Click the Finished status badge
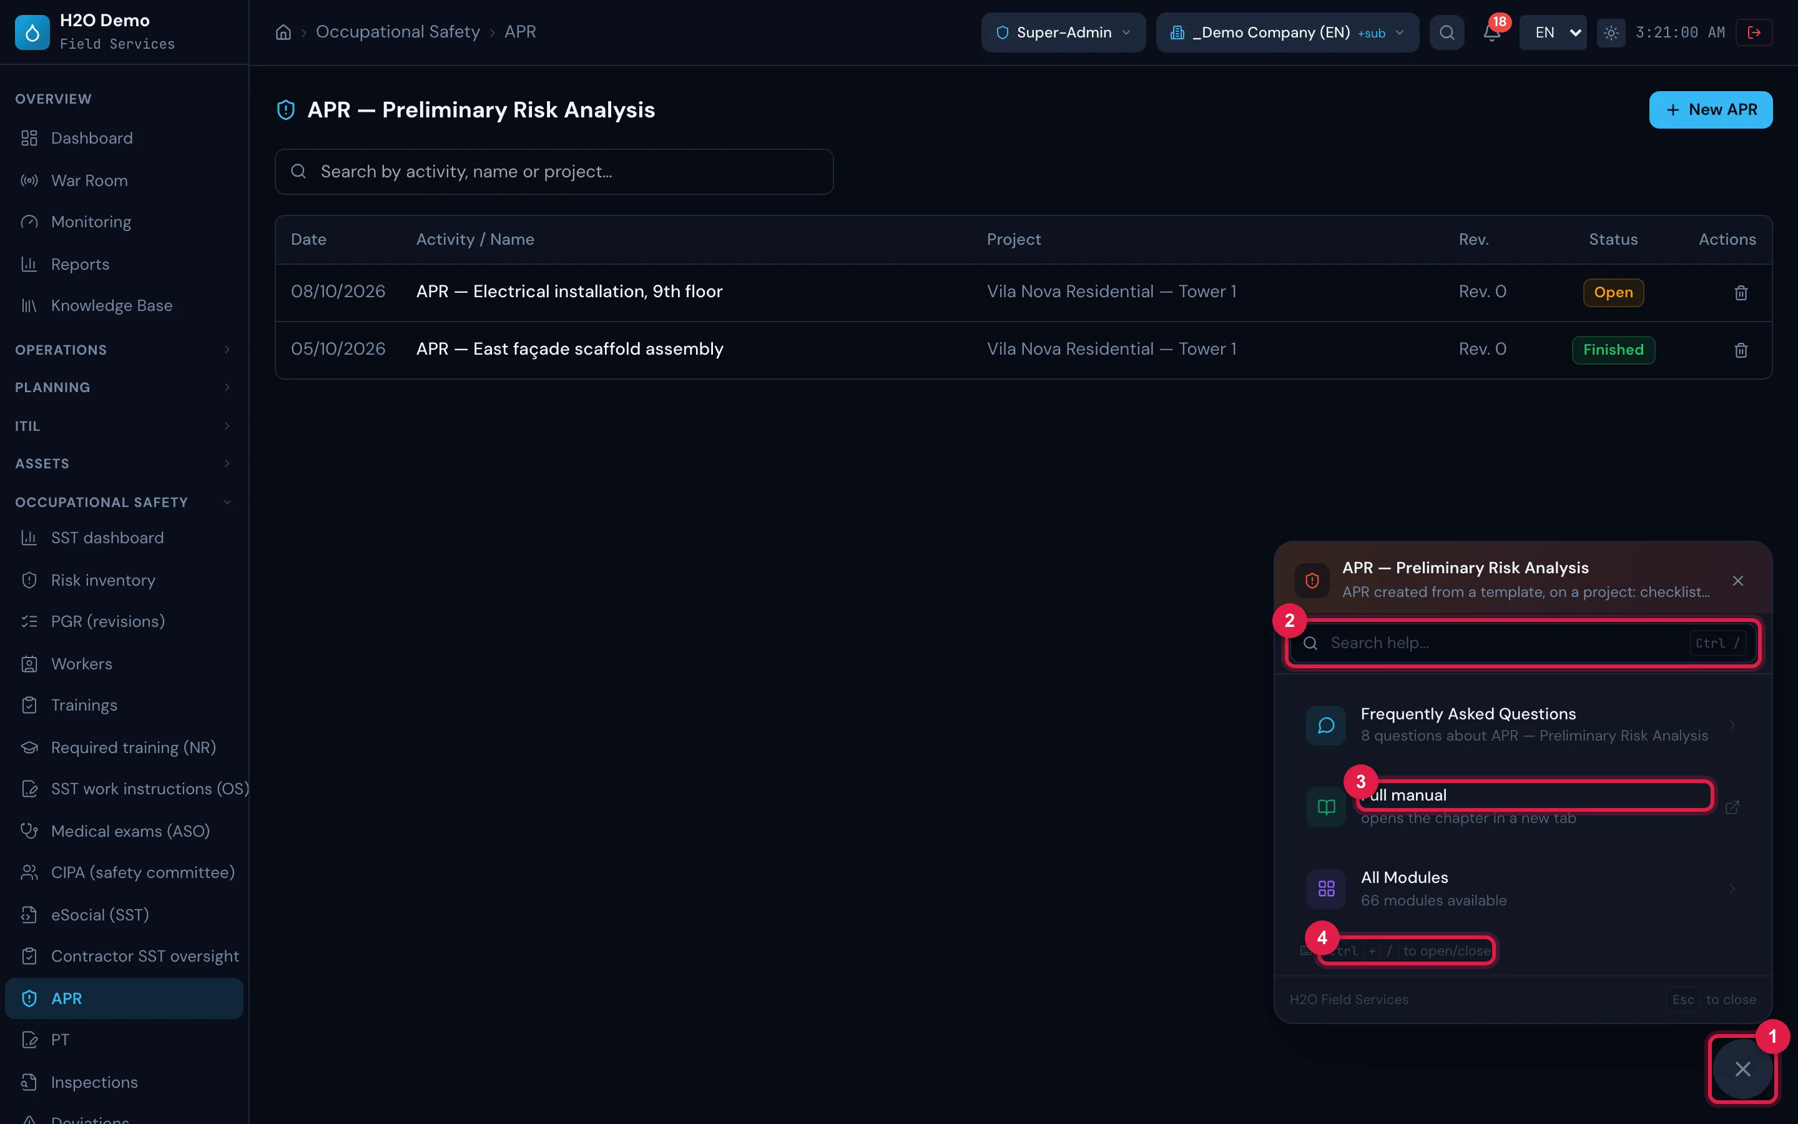 pyautogui.click(x=1613, y=350)
